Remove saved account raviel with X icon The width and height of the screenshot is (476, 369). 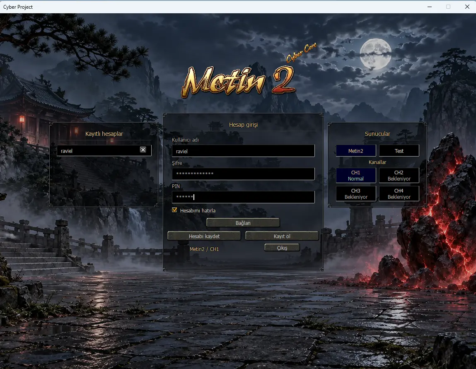(x=143, y=150)
